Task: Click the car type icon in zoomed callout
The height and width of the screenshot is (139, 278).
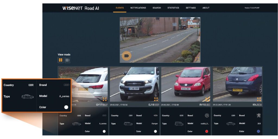Action: (x=27, y=97)
